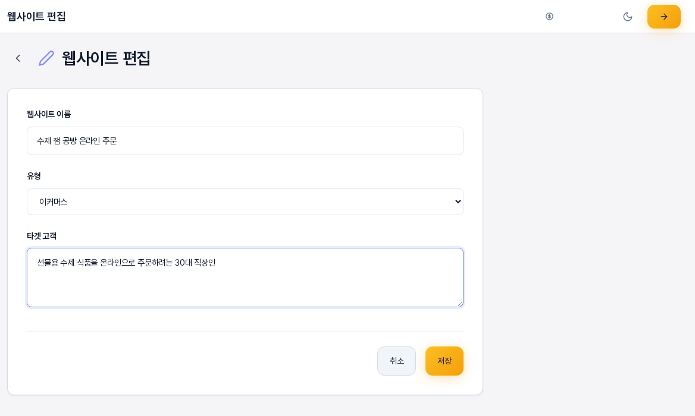Viewport: 695px width, 416px height.
Task: Go back using the left chevron icon
Action: (x=18, y=58)
